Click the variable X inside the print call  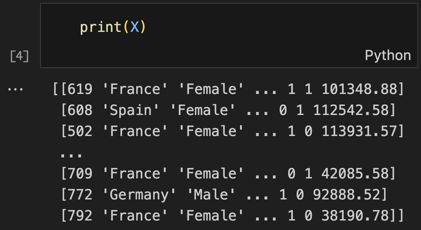coord(135,27)
